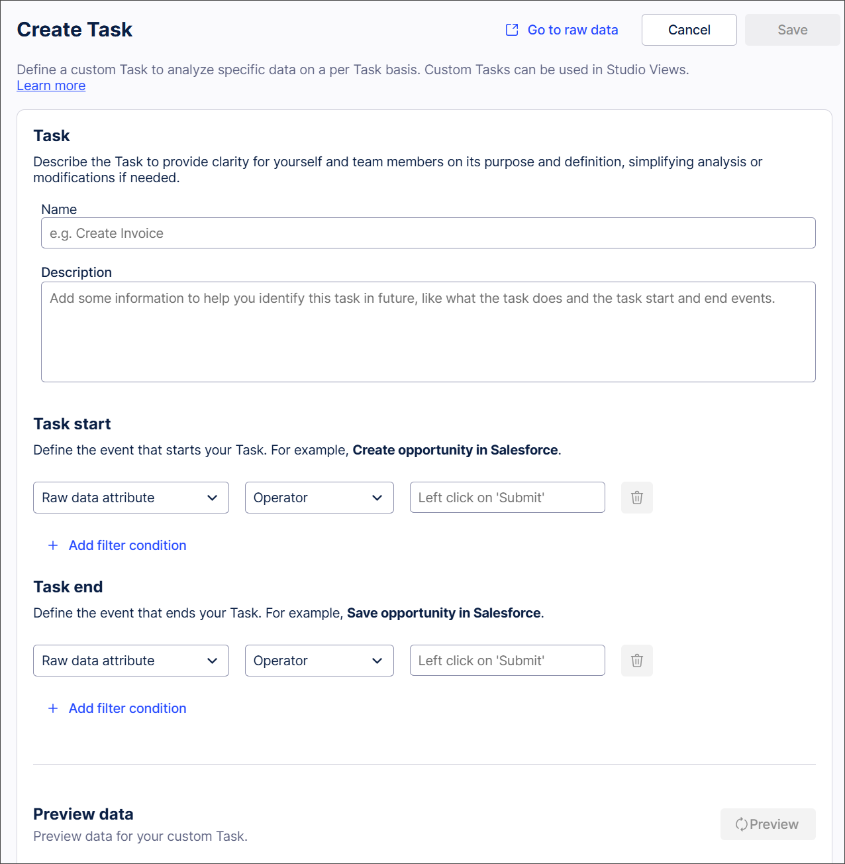This screenshot has width=845, height=864.
Task: Expand the Operator dropdown under Task start
Action: [319, 498]
